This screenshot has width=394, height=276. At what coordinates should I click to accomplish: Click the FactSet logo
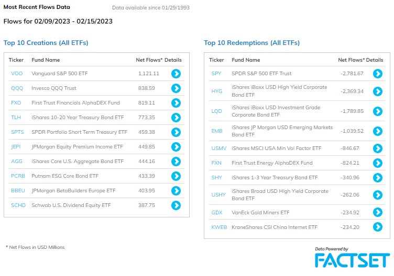tap(352, 260)
